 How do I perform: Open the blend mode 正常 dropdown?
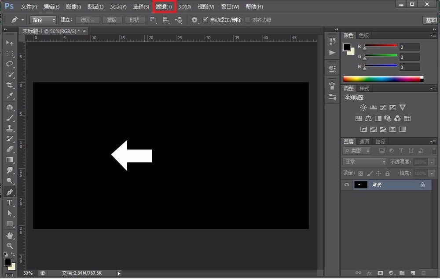[364, 162]
